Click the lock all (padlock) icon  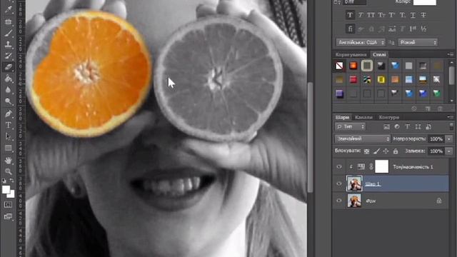[396, 151]
